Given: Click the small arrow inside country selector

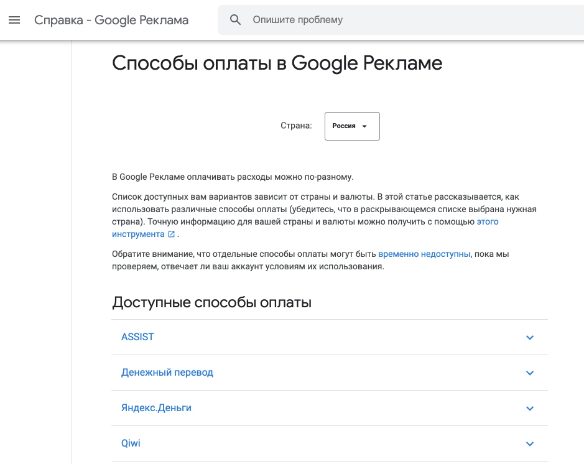Looking at the screenshot, I should point(365,126).
